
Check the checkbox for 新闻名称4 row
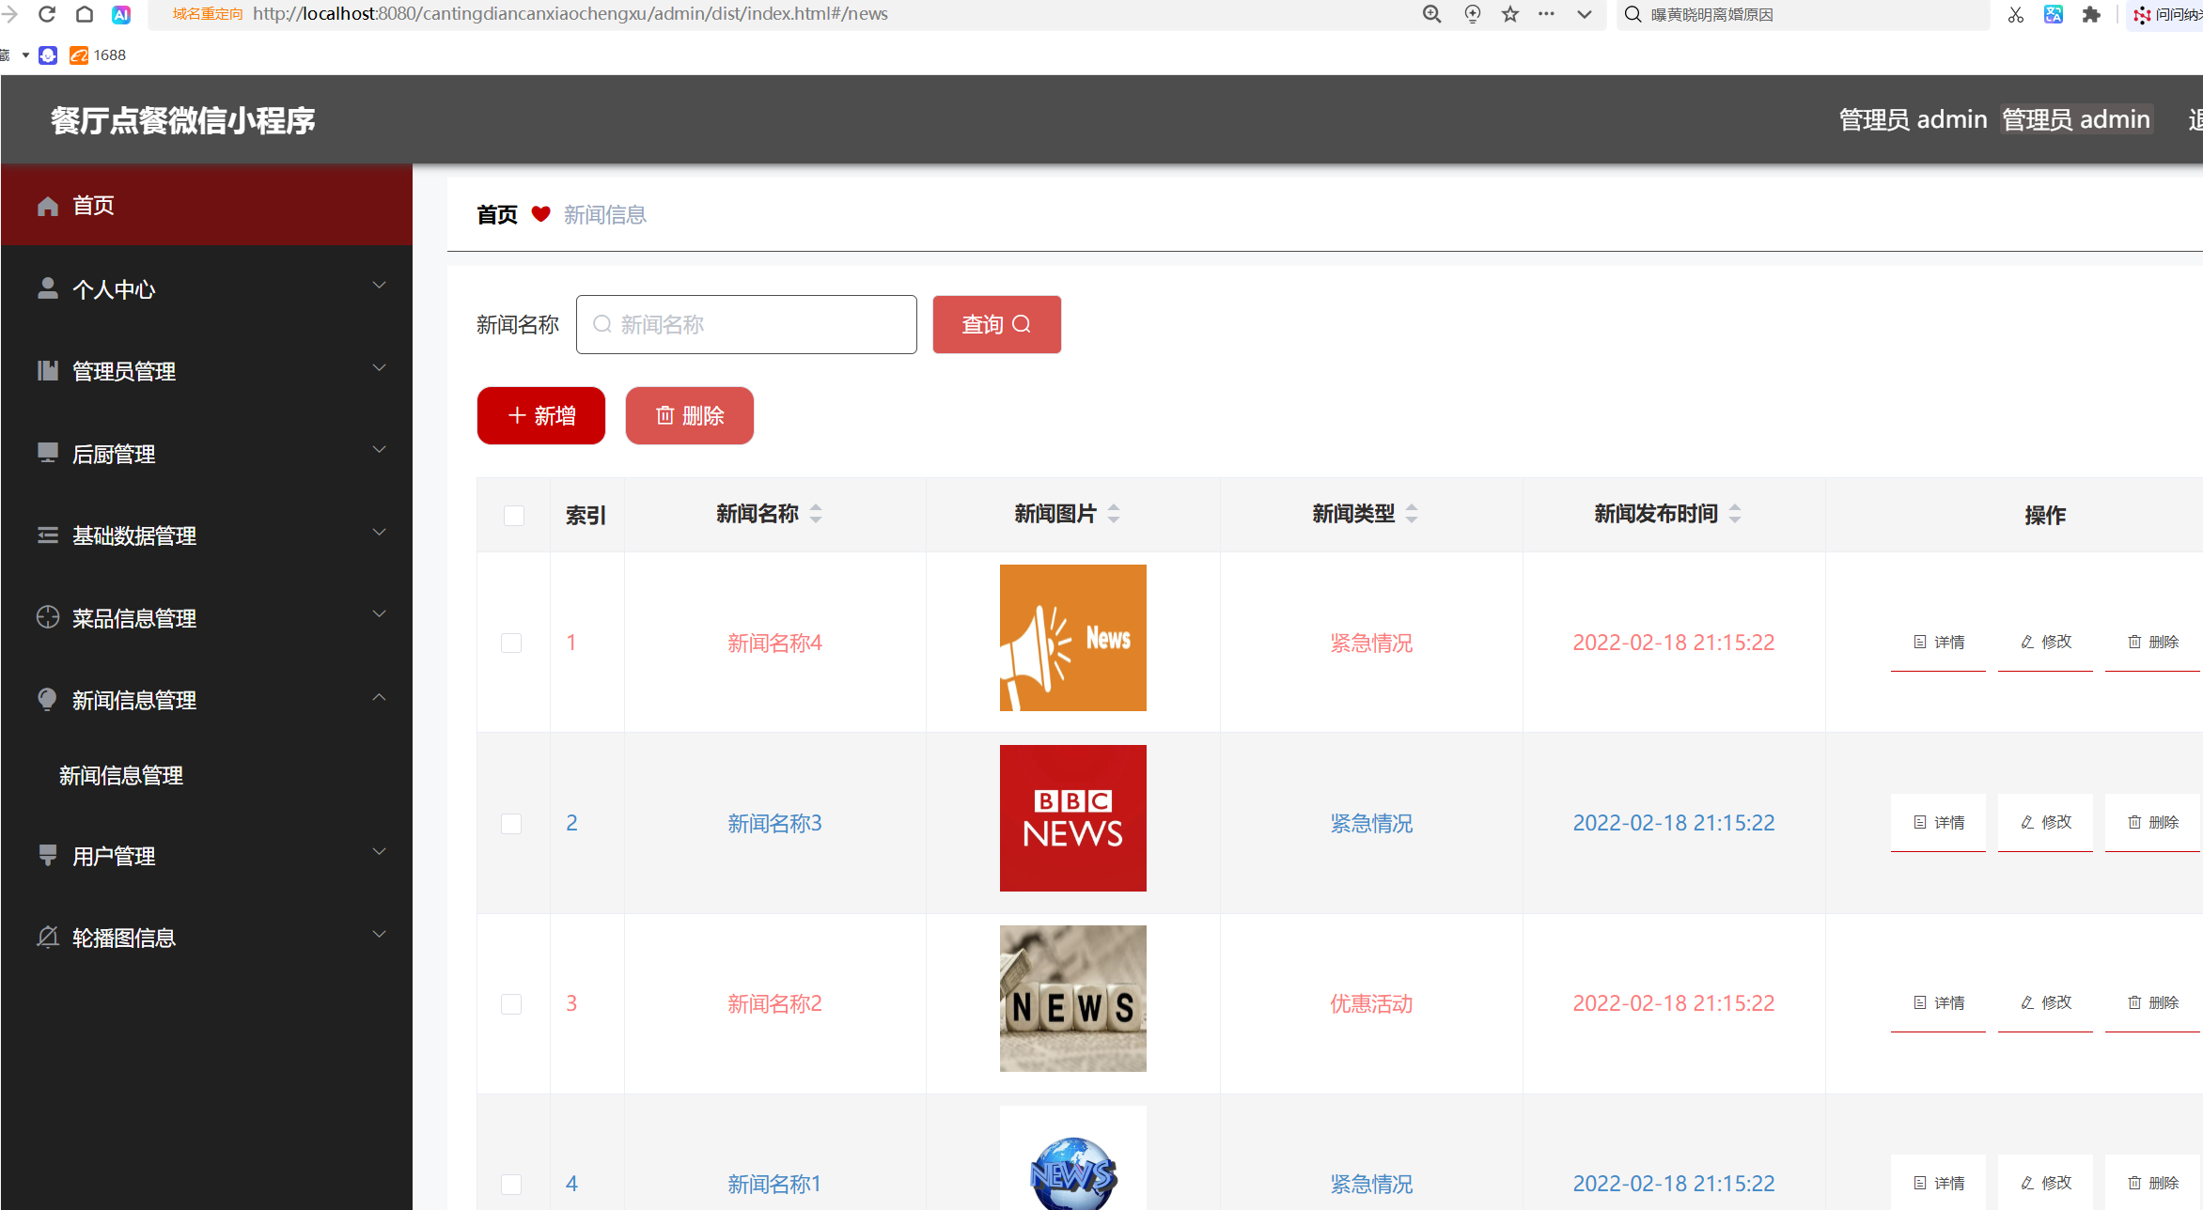[512, 643]
